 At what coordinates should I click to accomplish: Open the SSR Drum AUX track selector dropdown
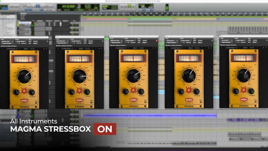tap(6, 41)
